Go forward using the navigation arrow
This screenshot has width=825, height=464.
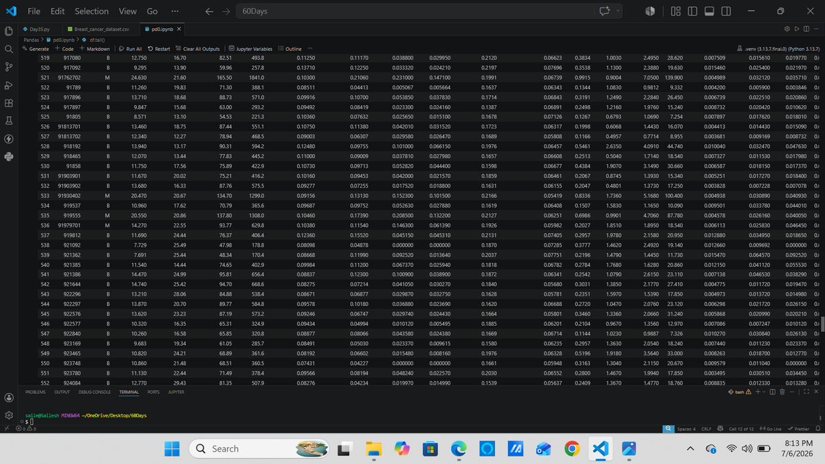pyautogui.click(x=228, y=11)
